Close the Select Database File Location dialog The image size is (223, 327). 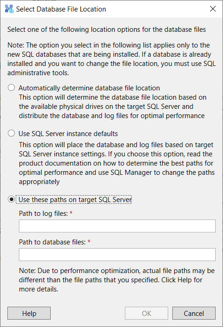pos(213,9)
